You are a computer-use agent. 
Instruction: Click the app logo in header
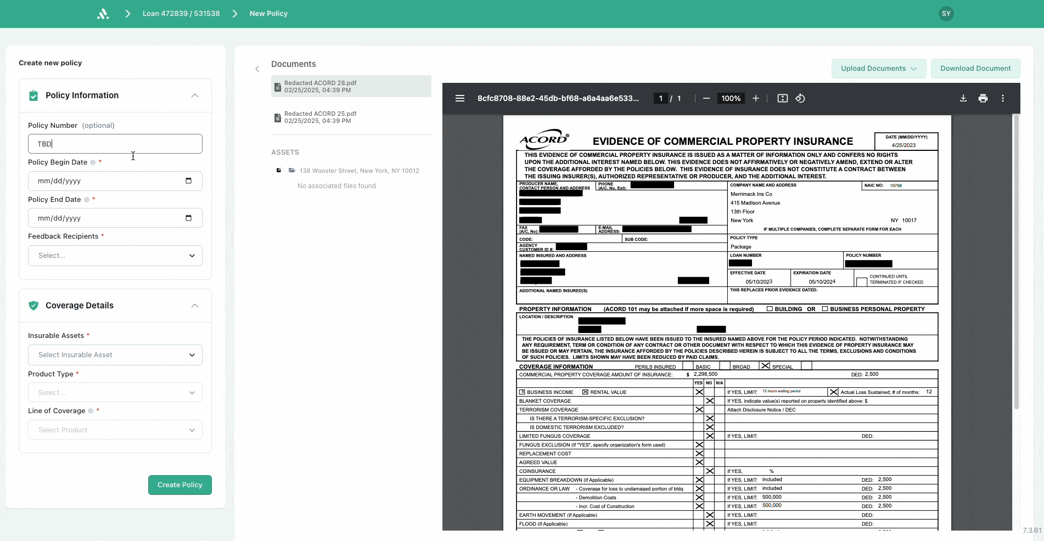tap(103, 14)
